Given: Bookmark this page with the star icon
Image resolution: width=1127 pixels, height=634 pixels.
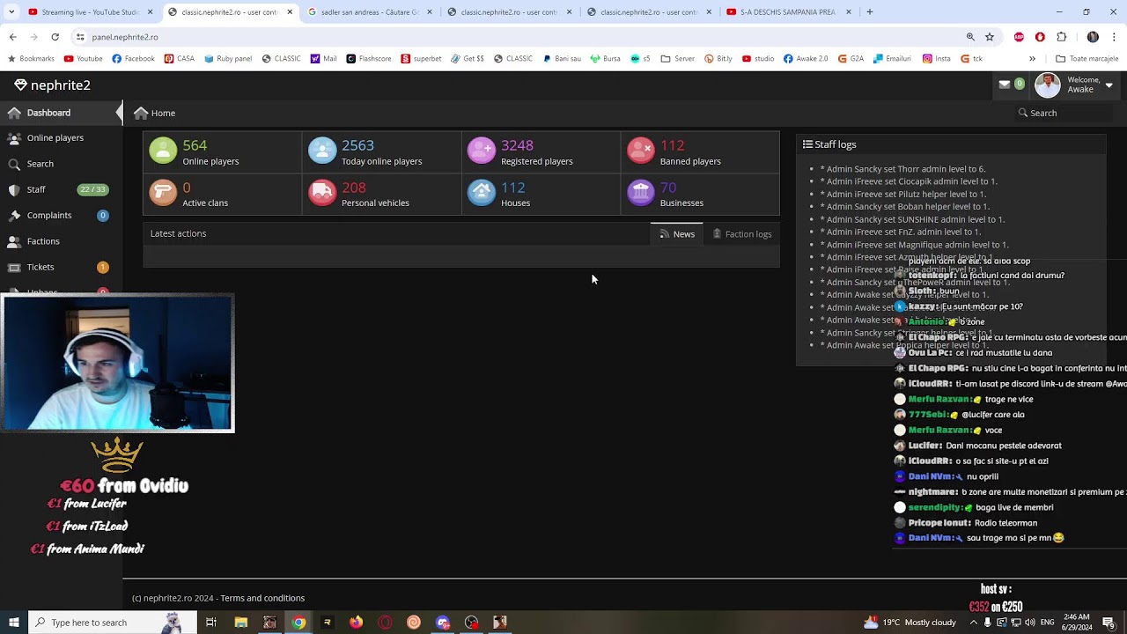Looking at the screenshot, I should 990,37.
